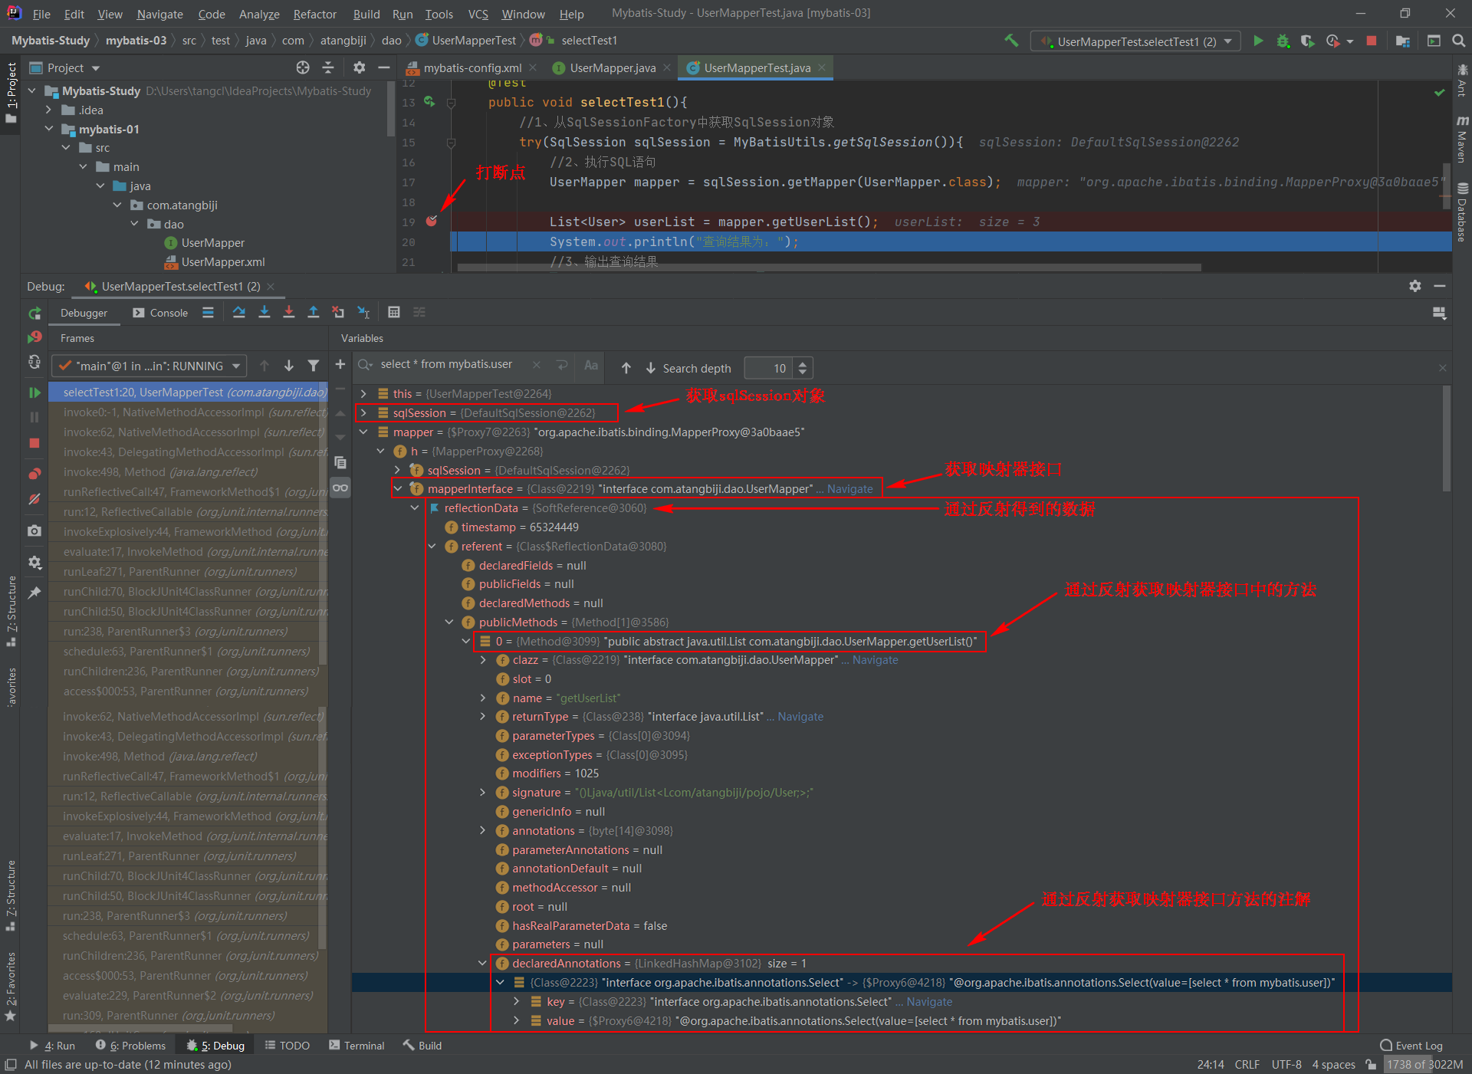Run UserMapperTest.selectTest1 with green play button
The image size is (1472, 1074).
pyautogui.click(x=1258, y=41)
